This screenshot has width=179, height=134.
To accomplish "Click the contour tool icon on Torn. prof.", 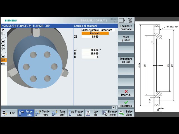I will tap(55, 113).
